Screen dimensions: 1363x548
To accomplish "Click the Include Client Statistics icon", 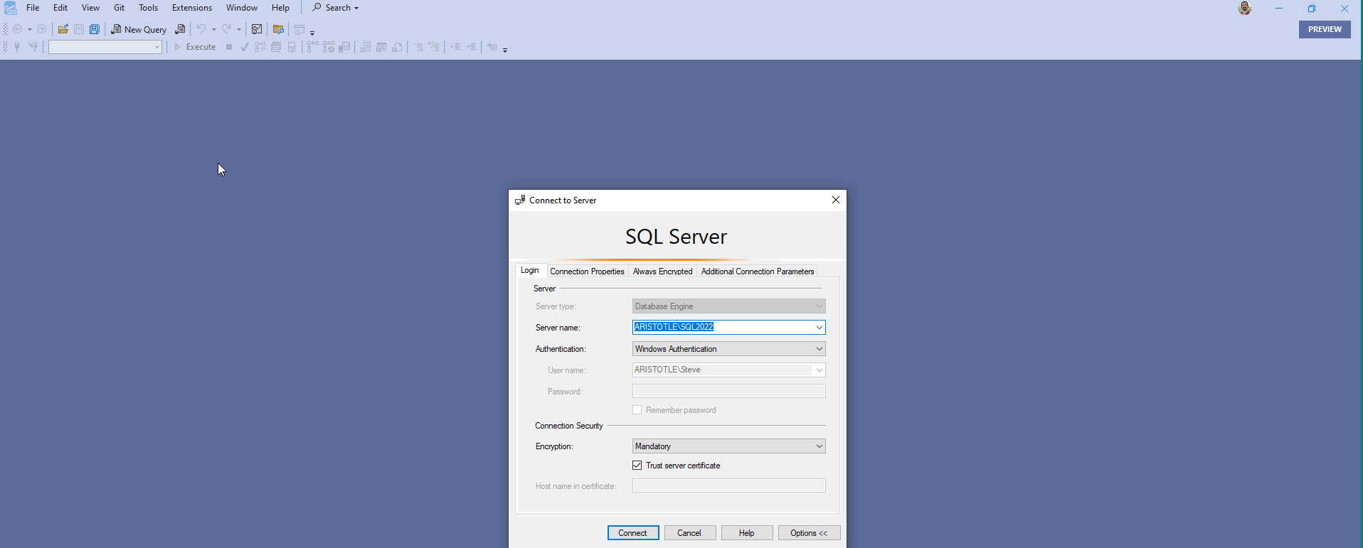I will pos(344,47).
